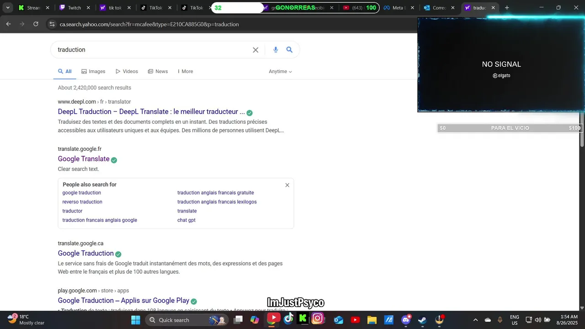Open the tab search chevron button

pos(8,8)
